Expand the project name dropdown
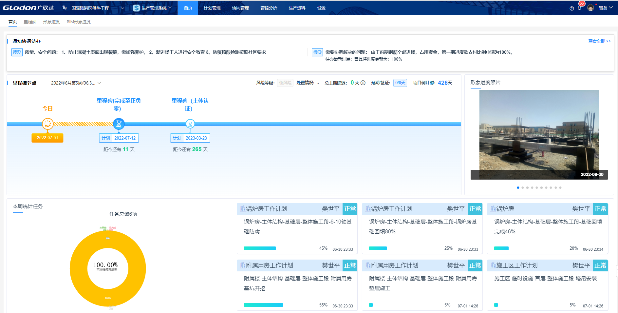 122,8
